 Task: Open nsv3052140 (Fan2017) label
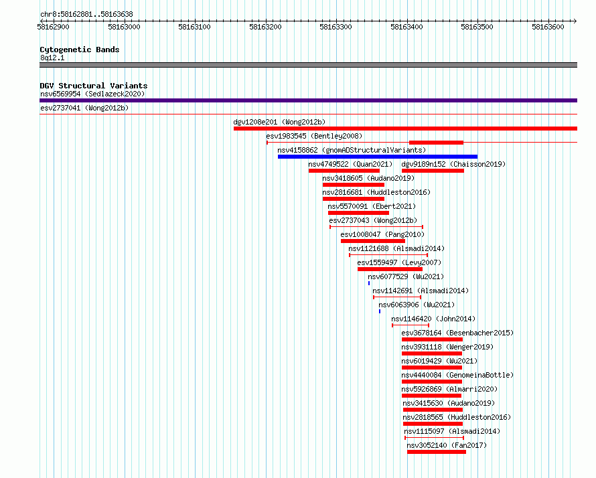[x=447, y=445]
